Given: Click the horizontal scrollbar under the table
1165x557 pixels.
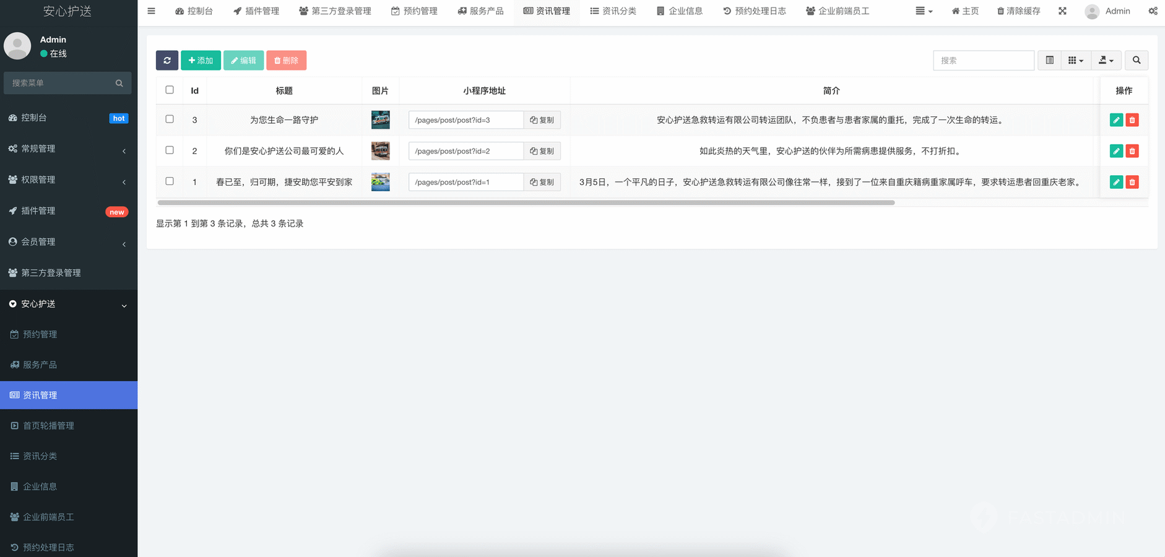Looking at the screenshot, I should pos(526,202).
